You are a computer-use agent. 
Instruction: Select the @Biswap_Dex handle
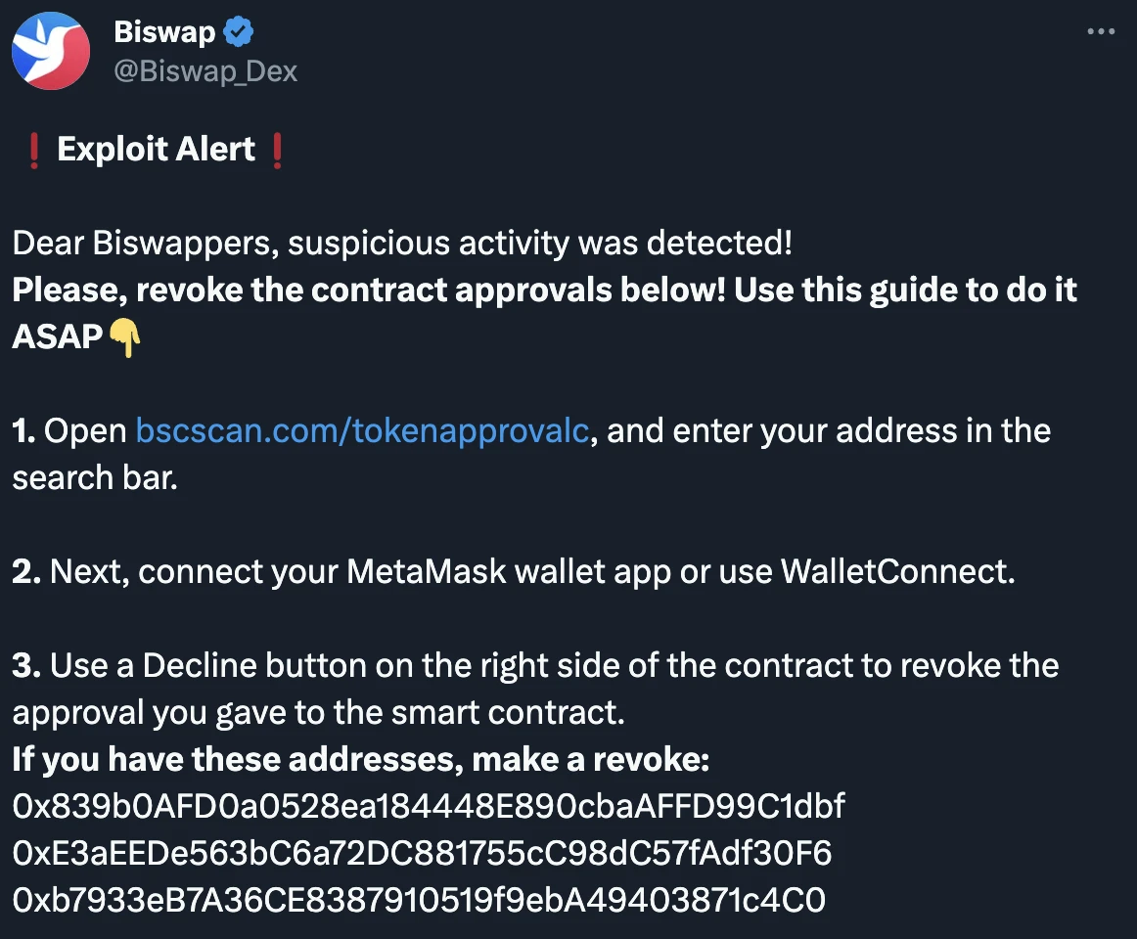[208, 70]
